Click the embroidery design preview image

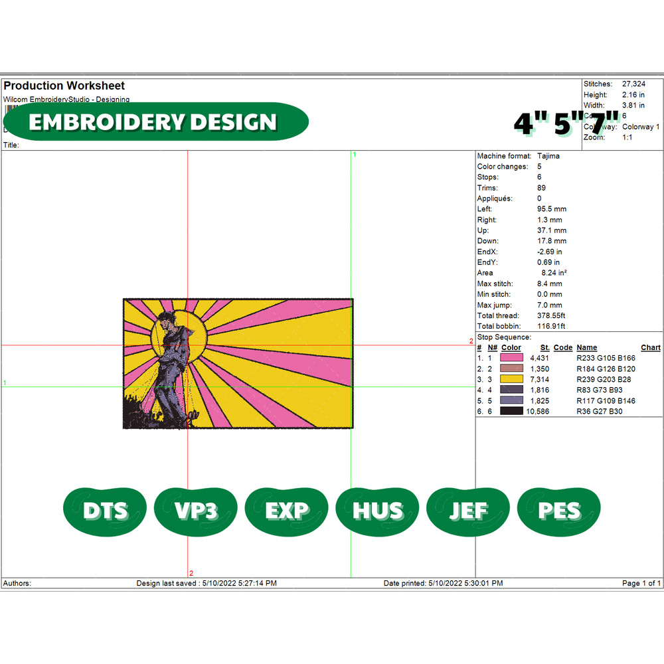tap(238, 363)
